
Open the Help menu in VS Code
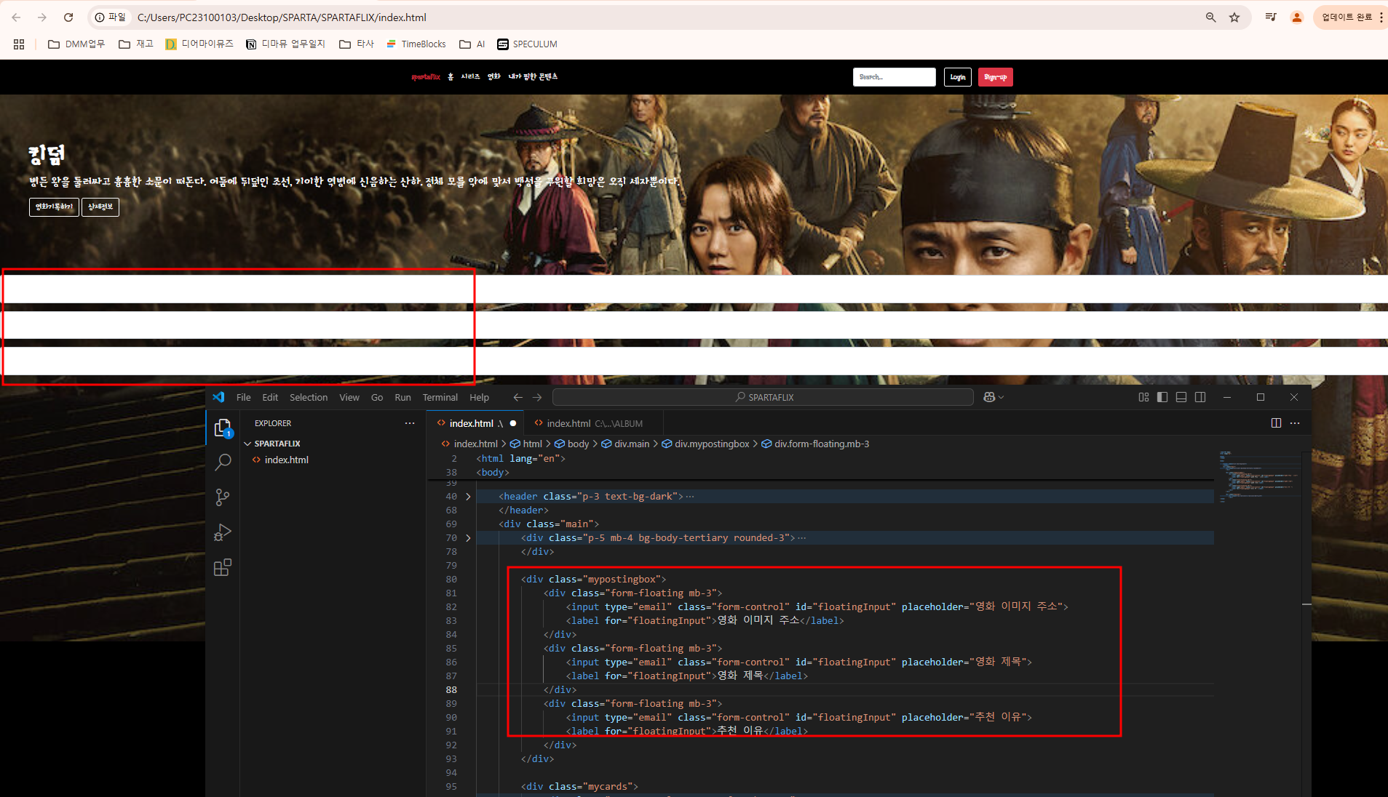[x=479, y=398]
